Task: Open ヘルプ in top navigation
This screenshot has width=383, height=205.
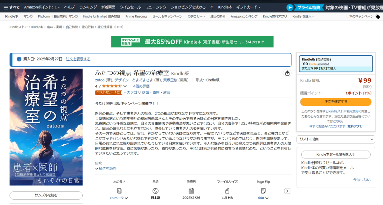Action: point(69,7)
